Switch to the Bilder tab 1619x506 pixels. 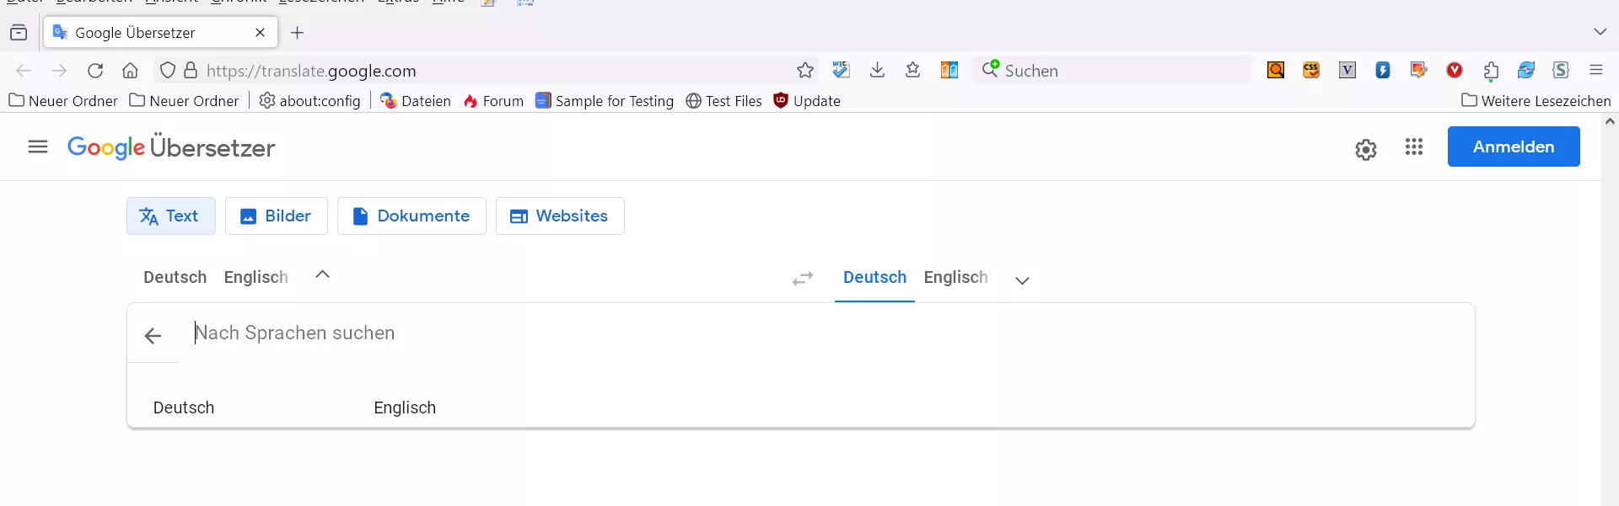276,216
